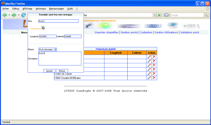The image size is (211, 125).
Task: Click the pencil icon in the first table row
Action: click(149, 57)
